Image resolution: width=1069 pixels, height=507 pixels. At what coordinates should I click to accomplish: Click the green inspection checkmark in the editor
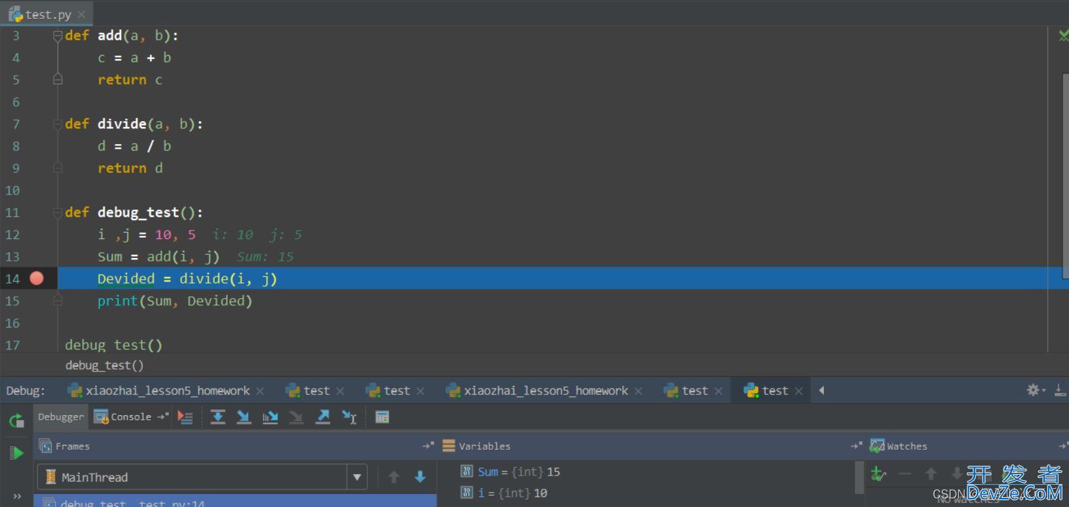(1063, 35)
